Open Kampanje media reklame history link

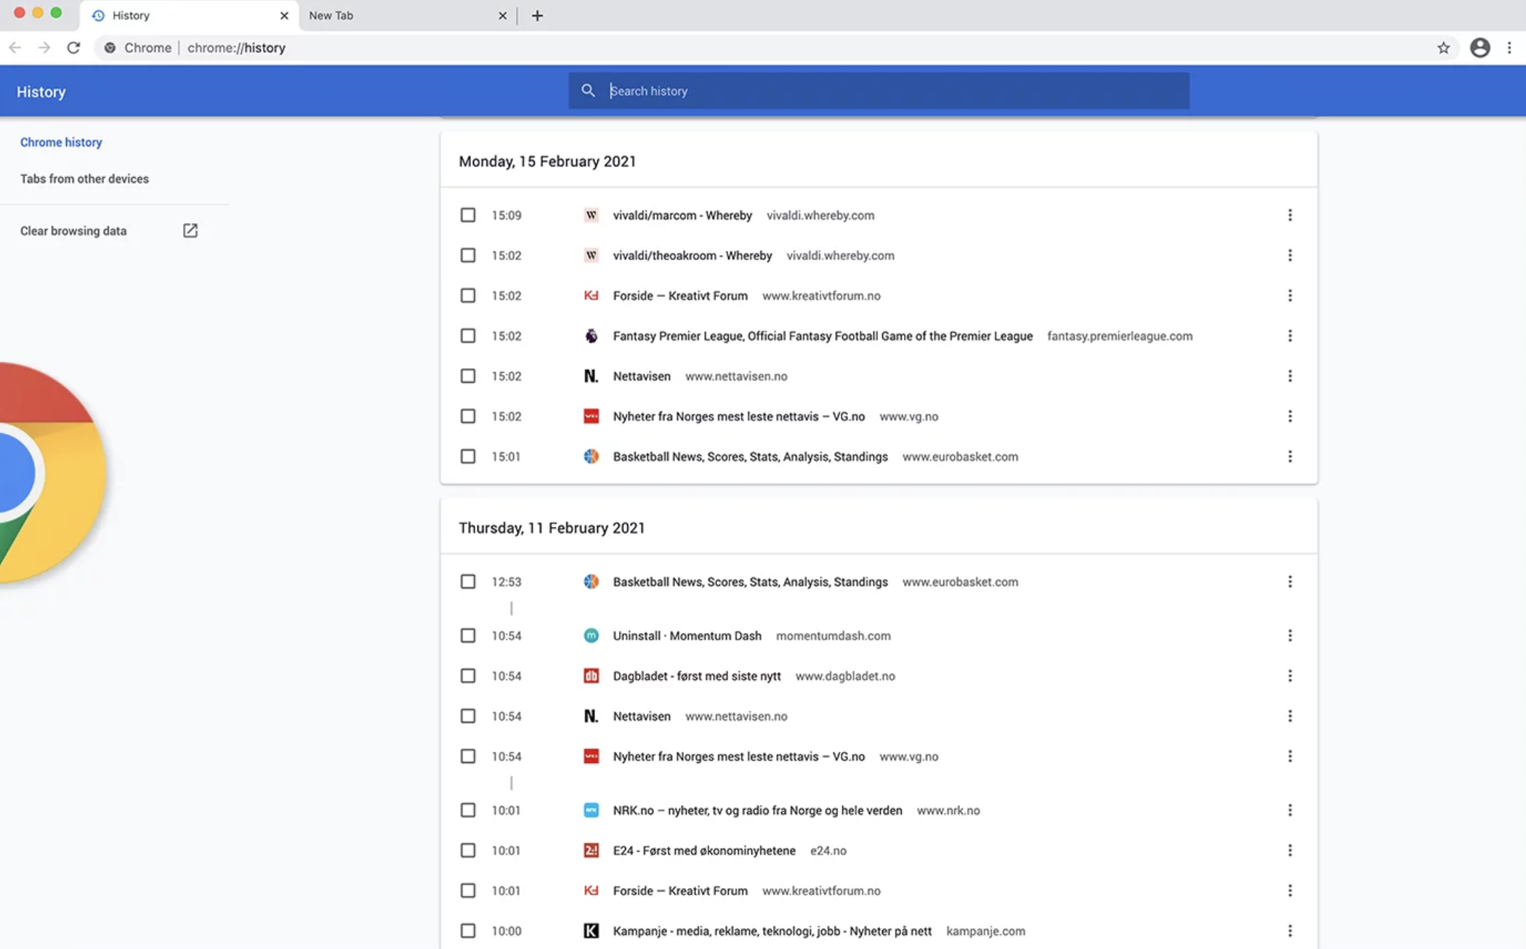pyautogui.click(x=772, y=931)
